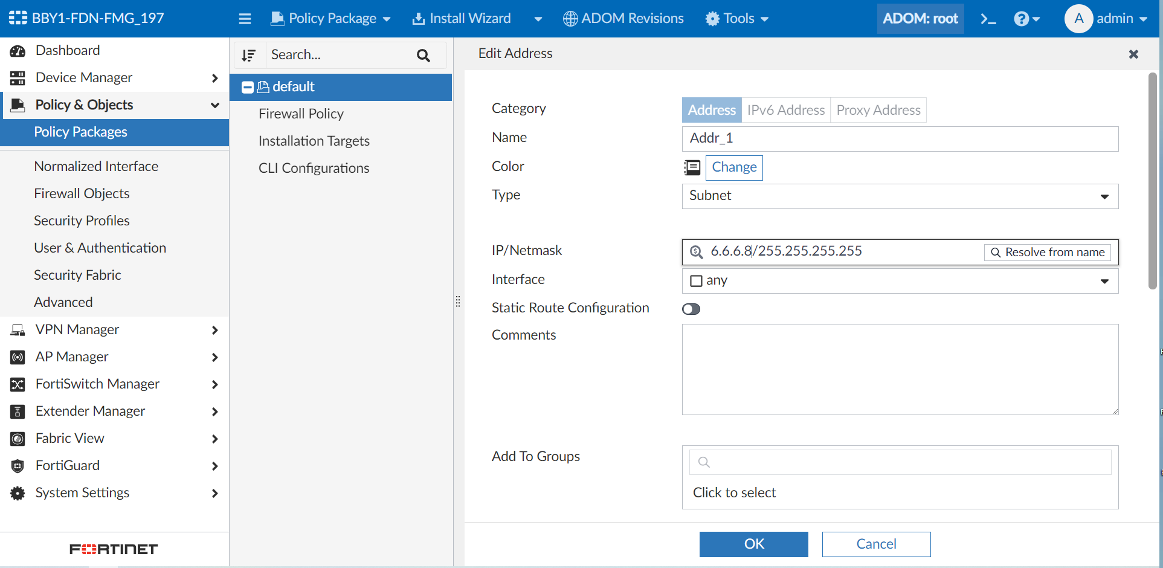The width and height of the screenshot is (1163, 568).
Task: Open ADOM Revisions from the top bar
Action: [x=623, y=18]
